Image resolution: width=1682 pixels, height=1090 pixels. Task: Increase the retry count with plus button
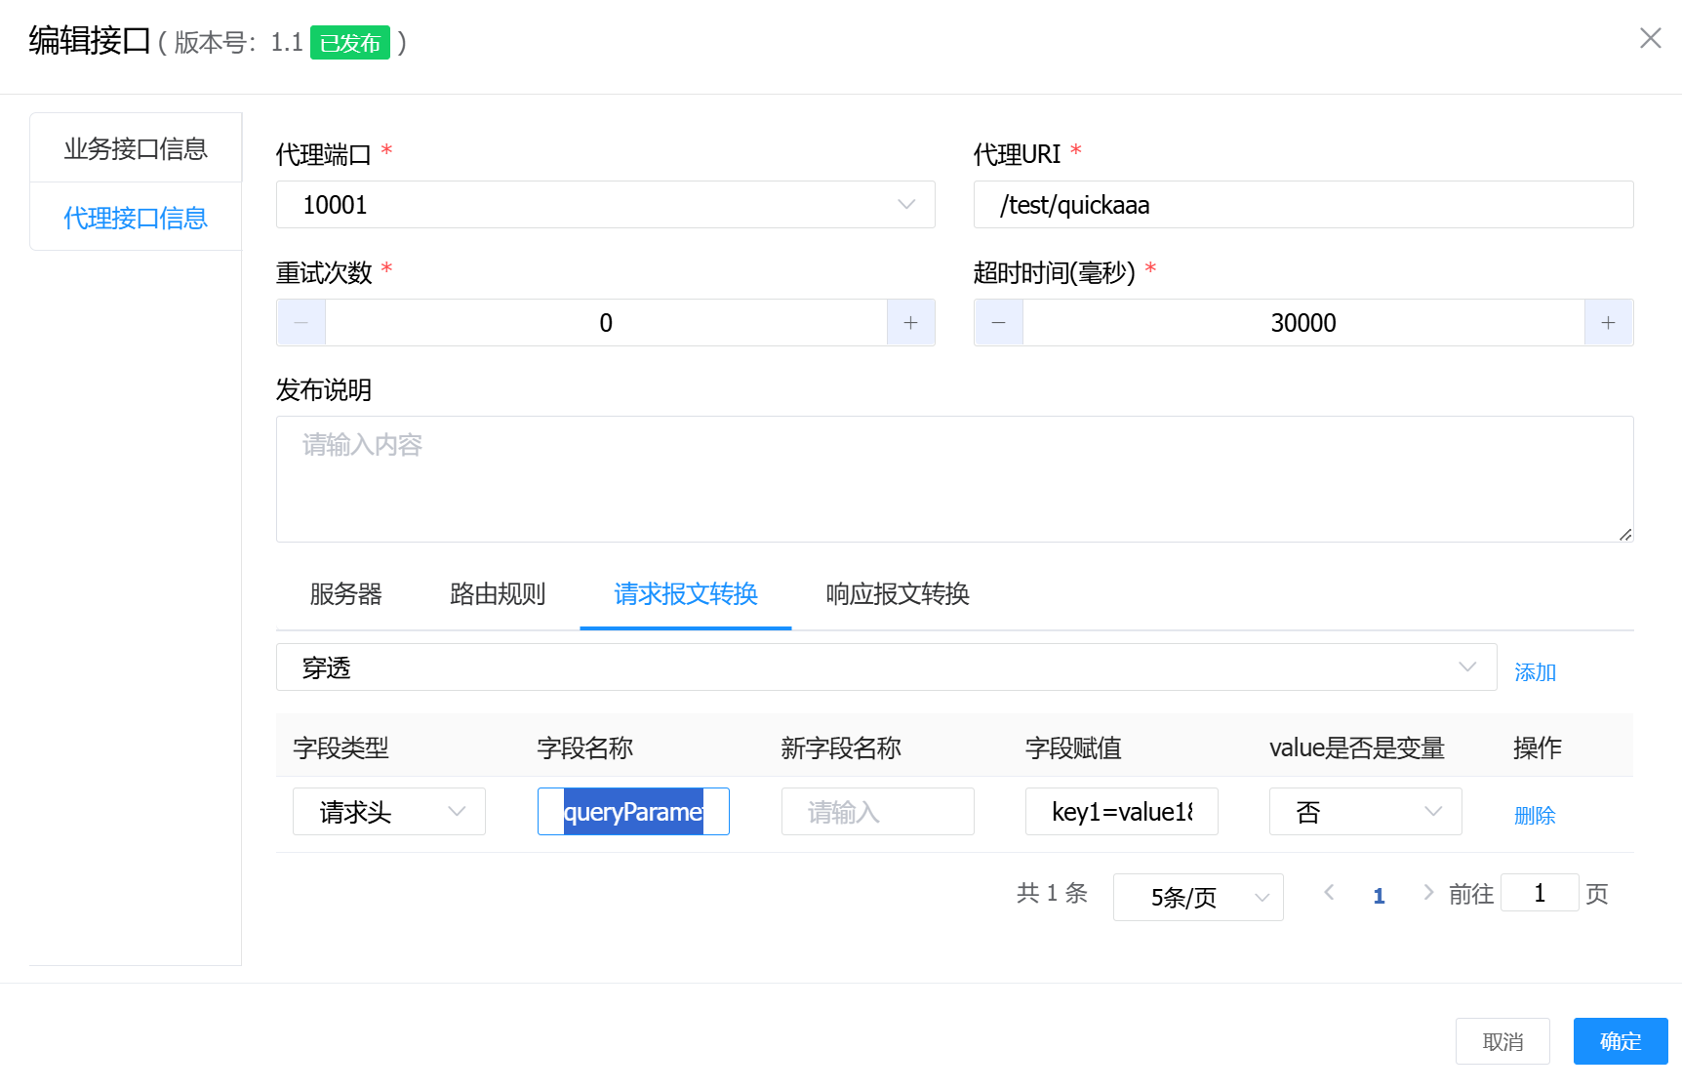[x=910, y=323]
